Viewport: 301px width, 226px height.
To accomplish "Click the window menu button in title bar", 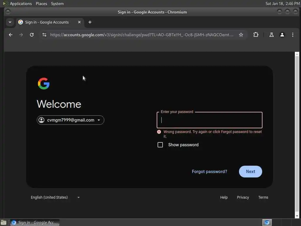I will click(8, 12).
